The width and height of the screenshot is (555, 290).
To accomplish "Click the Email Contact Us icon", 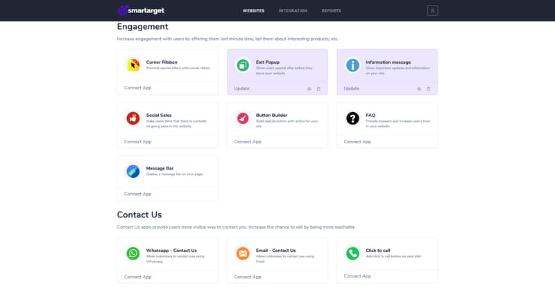I will coord(243,253).
